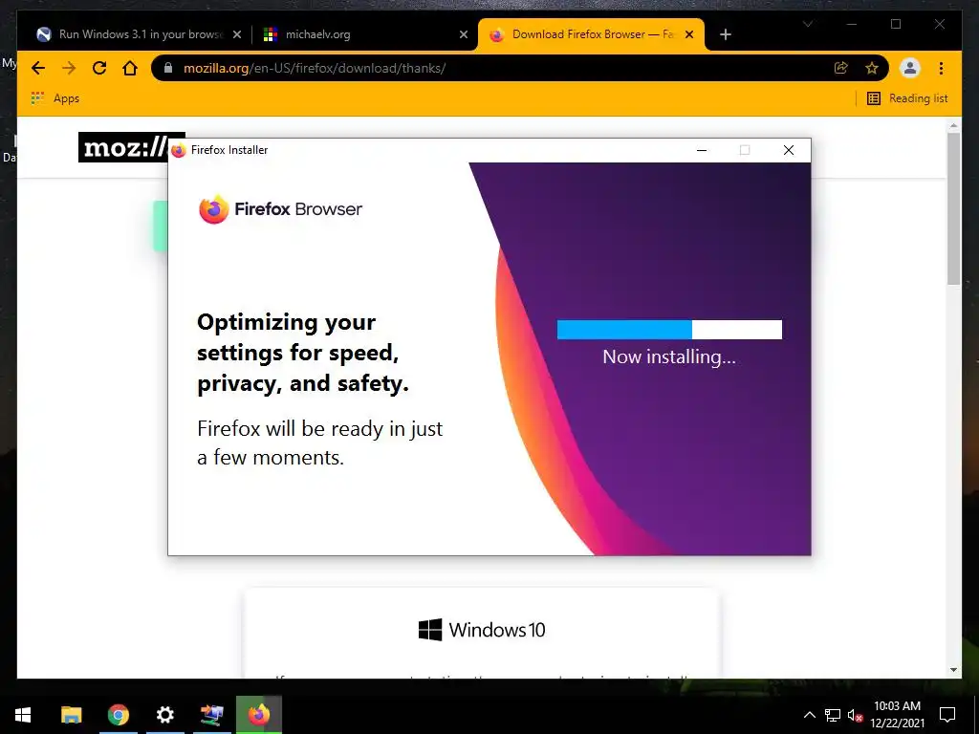This screenshot has width=979, height=734.
Task: Click Chrome's forward arrow button
Action: pos(69,68)
